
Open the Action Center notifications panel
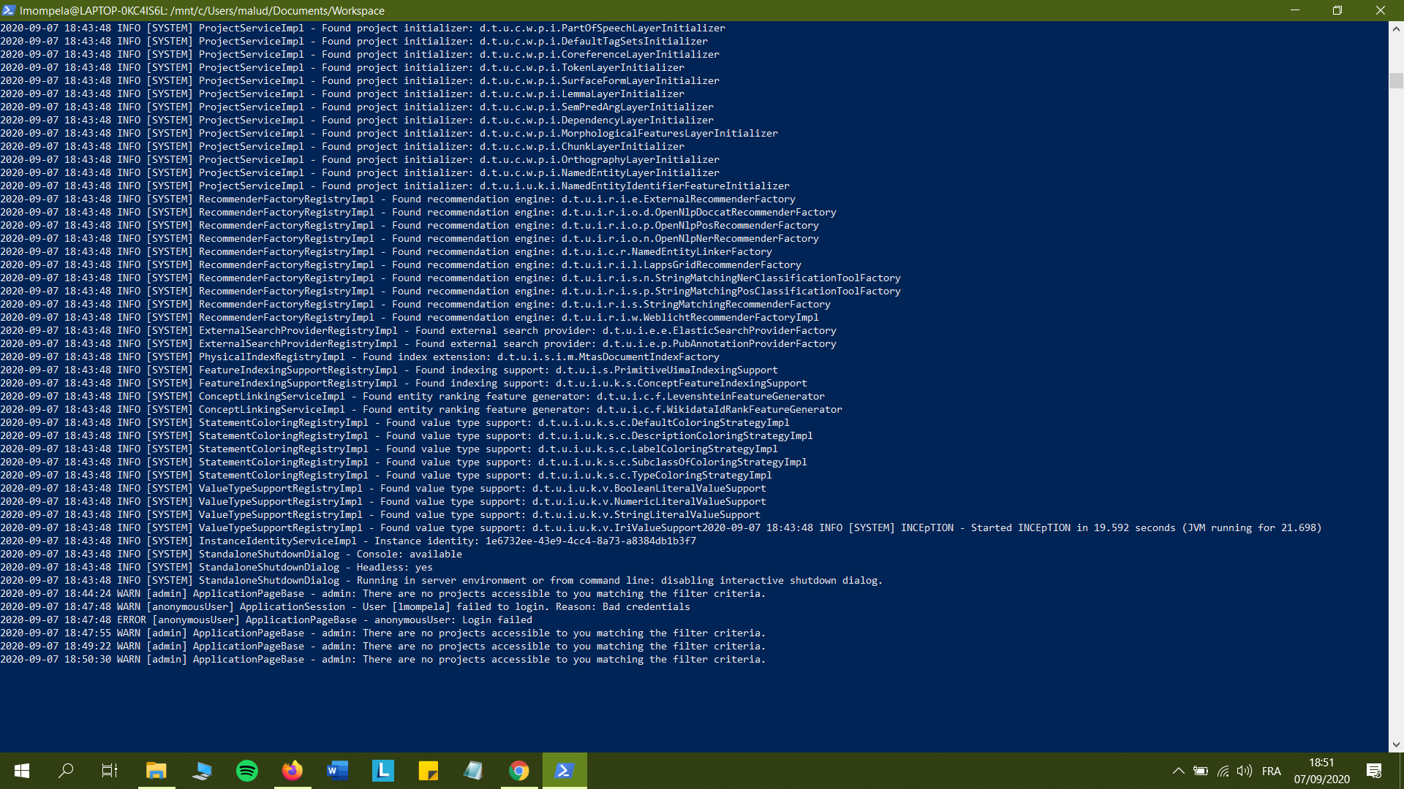pos(1373,771)
